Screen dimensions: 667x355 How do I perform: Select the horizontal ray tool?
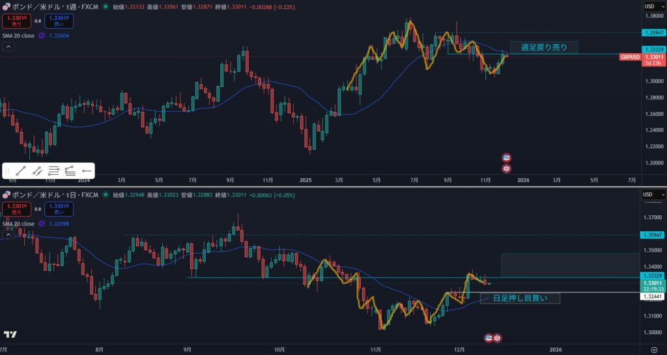pyautogui.click(x=87, y=171)
